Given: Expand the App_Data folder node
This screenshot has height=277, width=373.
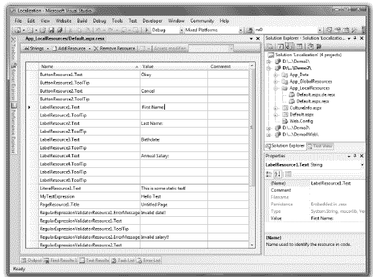Looking at the screenshot, I should coord(276,75).
